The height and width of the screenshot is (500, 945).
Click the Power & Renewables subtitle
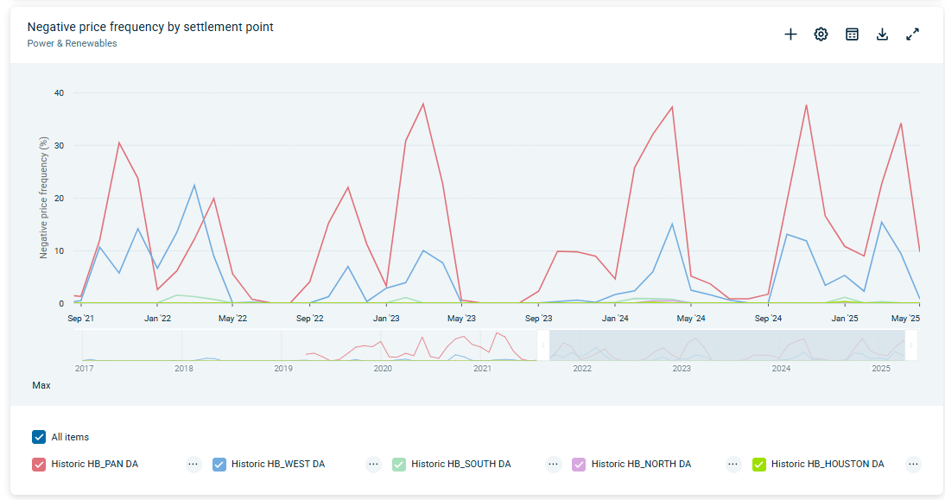72,43
